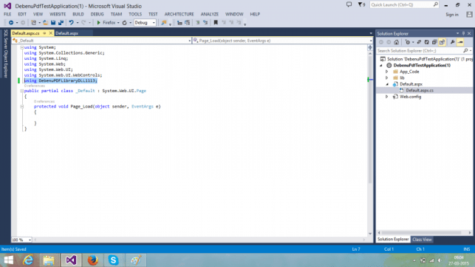Click the Sign in link

tap(452, 15)
